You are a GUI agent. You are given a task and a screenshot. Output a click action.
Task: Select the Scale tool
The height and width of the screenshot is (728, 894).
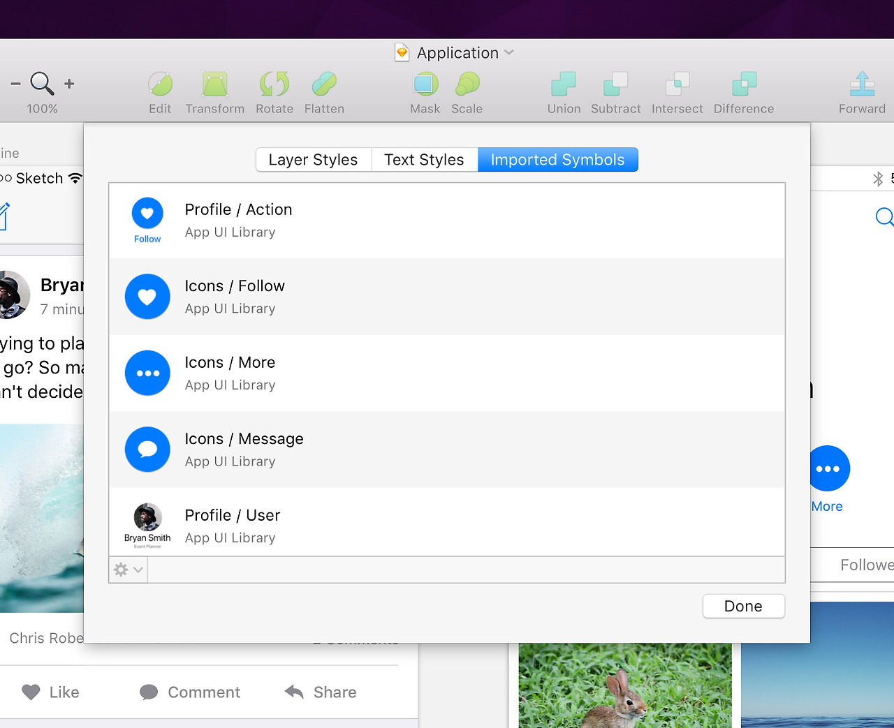(467, 93)
